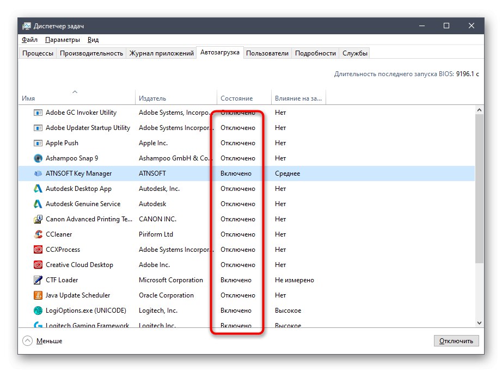Viewport: 502px width, 372px height.
Task: Select the Adobe Updater Startup Utility row
Action: click(x=247, y=128)
